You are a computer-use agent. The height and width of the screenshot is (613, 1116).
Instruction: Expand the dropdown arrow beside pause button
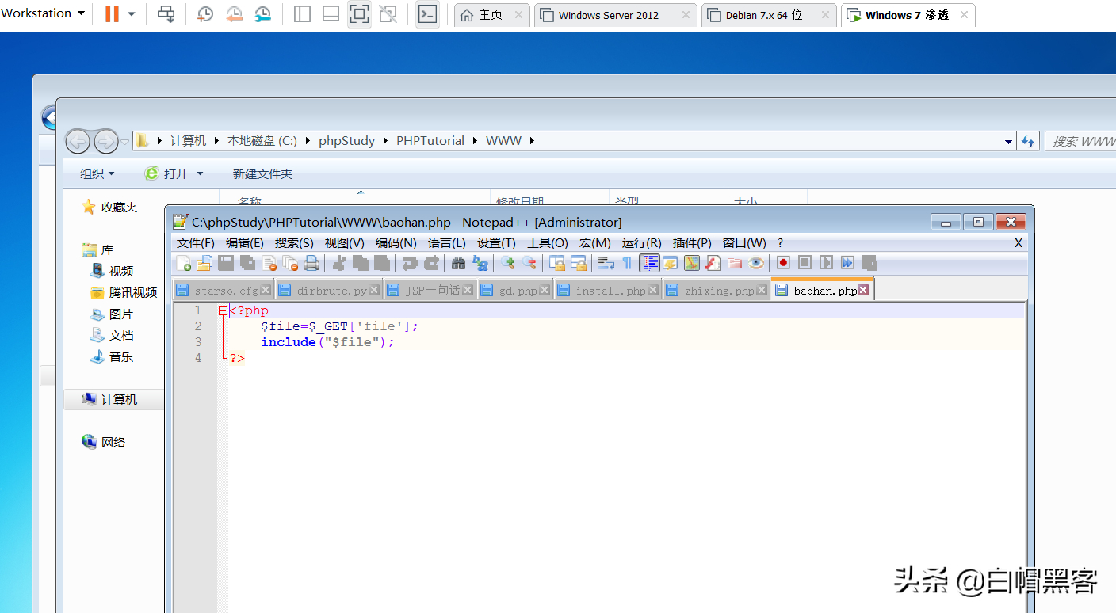132,14
